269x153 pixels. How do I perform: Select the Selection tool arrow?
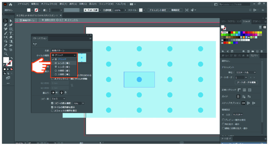[x=6, y=21]
